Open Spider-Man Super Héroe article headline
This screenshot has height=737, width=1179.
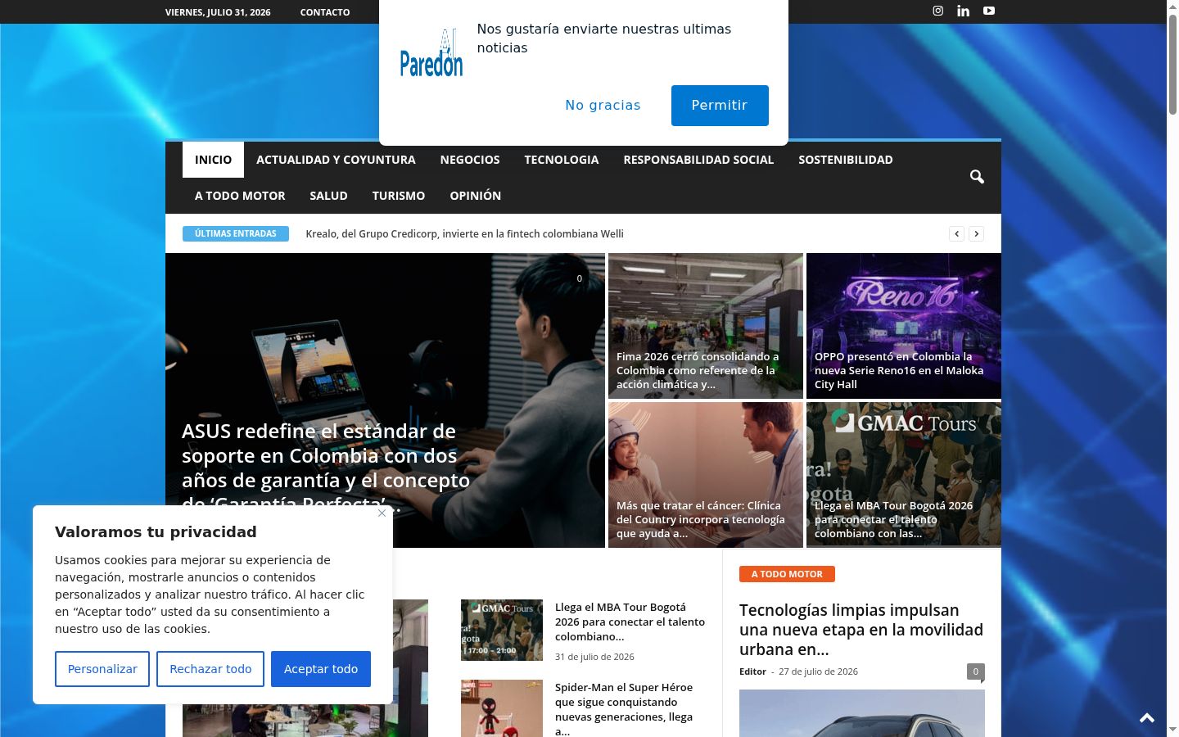tap(624, 709)
